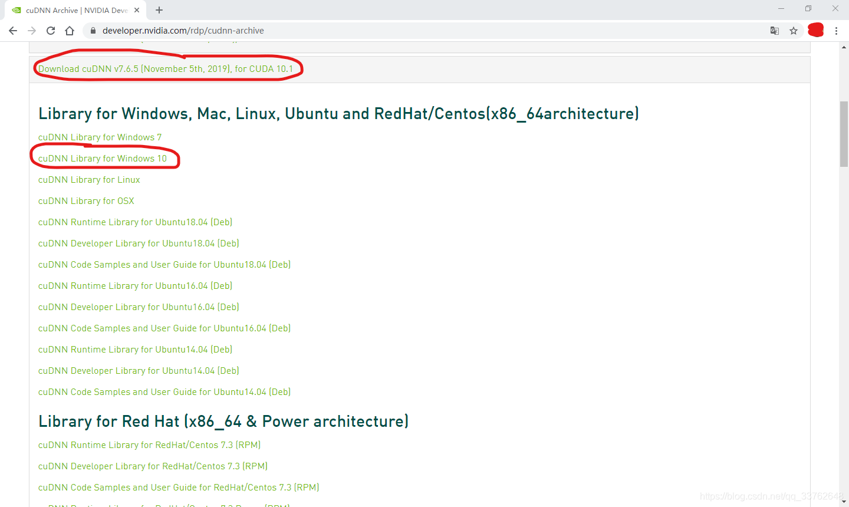This screenshot has width=849, height=507.
Task: Download cuDNN Library for Windows 7
Action: [100, 137]
